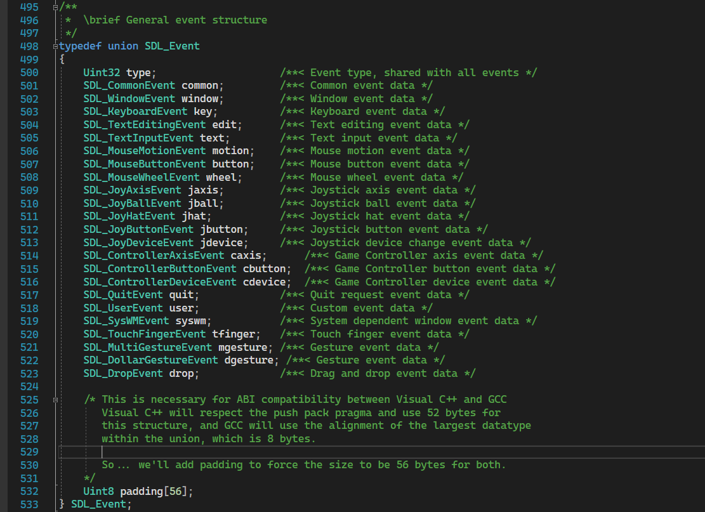Screen dimensions: 705x512
Task: Click the 'jdevice' member variable
Action: click(x=221, y=242)
